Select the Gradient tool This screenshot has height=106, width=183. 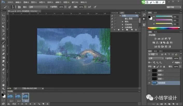[3, 58]
